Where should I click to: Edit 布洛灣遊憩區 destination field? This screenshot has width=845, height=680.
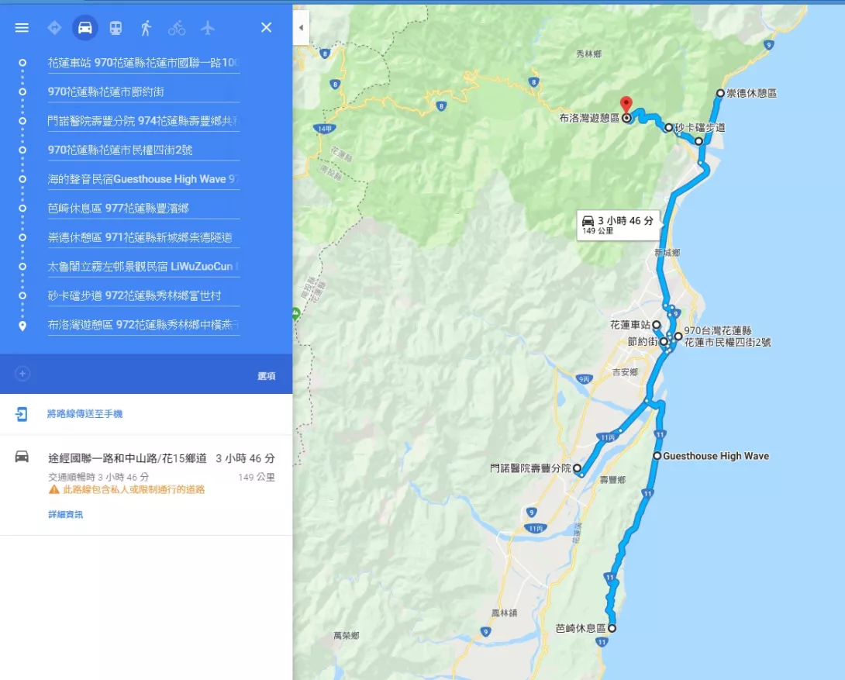[x=143, y=325]
